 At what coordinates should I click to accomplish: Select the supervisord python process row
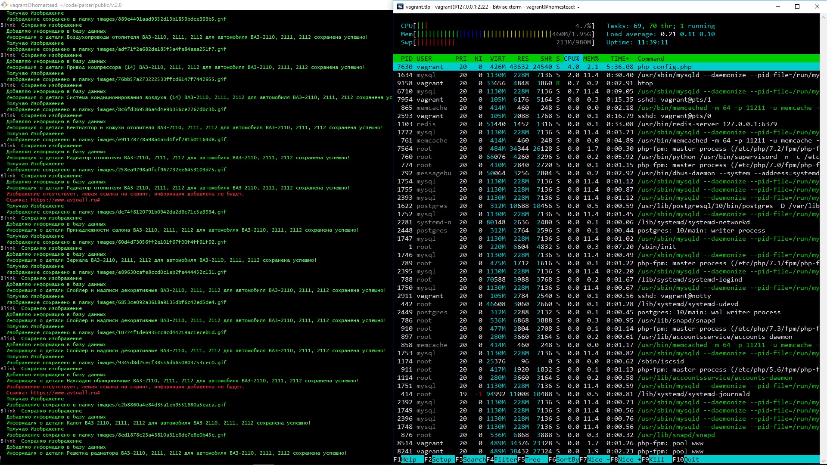tap(606, 157)
